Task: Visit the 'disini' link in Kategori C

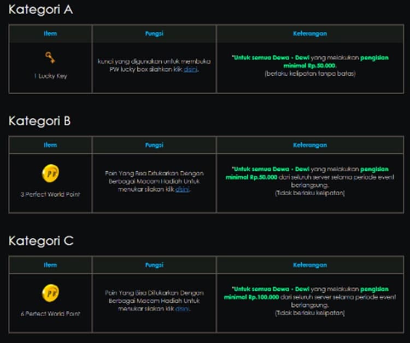Action: [183, 309]
